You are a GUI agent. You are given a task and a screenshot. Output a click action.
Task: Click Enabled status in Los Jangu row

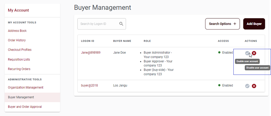point(226,85)
